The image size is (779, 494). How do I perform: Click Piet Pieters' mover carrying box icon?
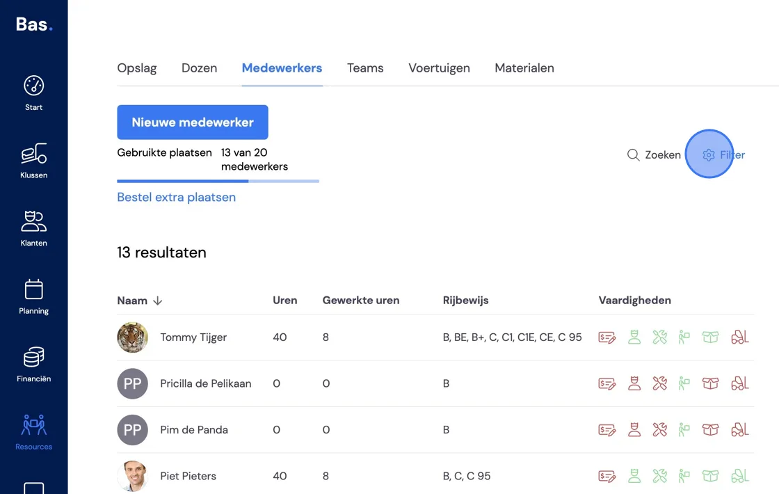click(x=684, y=476)
